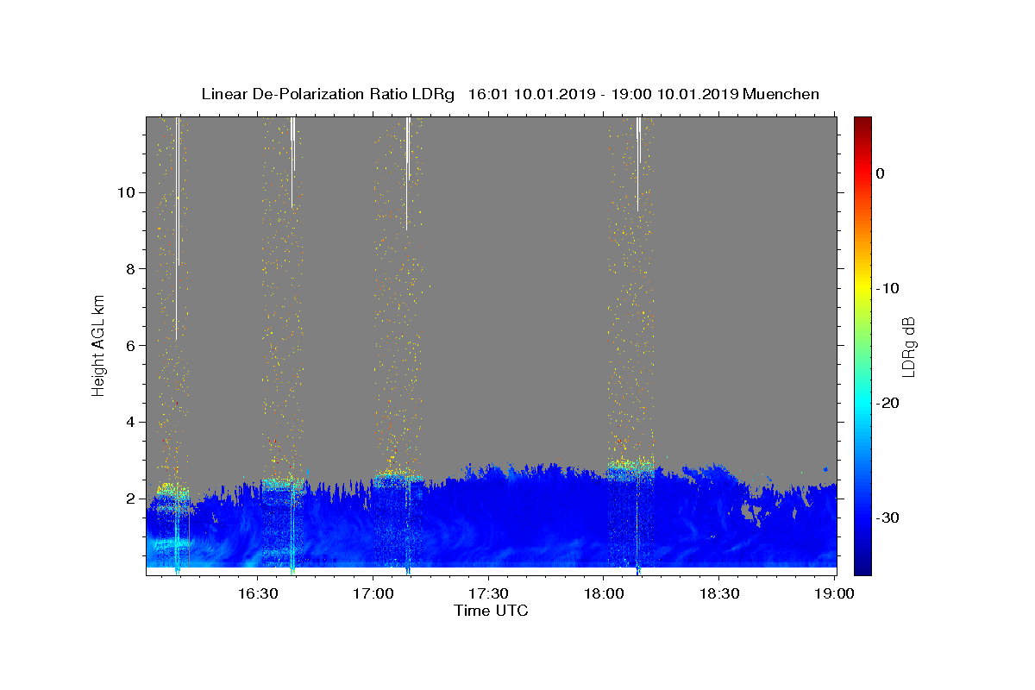Click the dark red top of colorbar

click(x=862, y=123)
